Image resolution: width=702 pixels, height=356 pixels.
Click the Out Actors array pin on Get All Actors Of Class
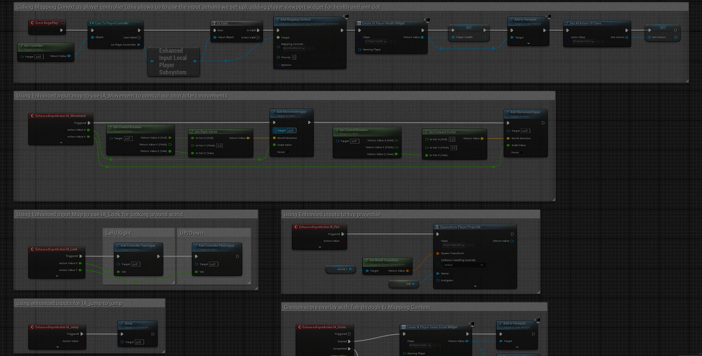tap(627, 37)
